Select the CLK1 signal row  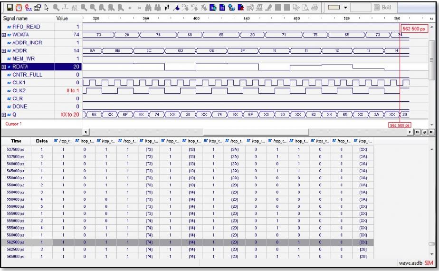19,83
